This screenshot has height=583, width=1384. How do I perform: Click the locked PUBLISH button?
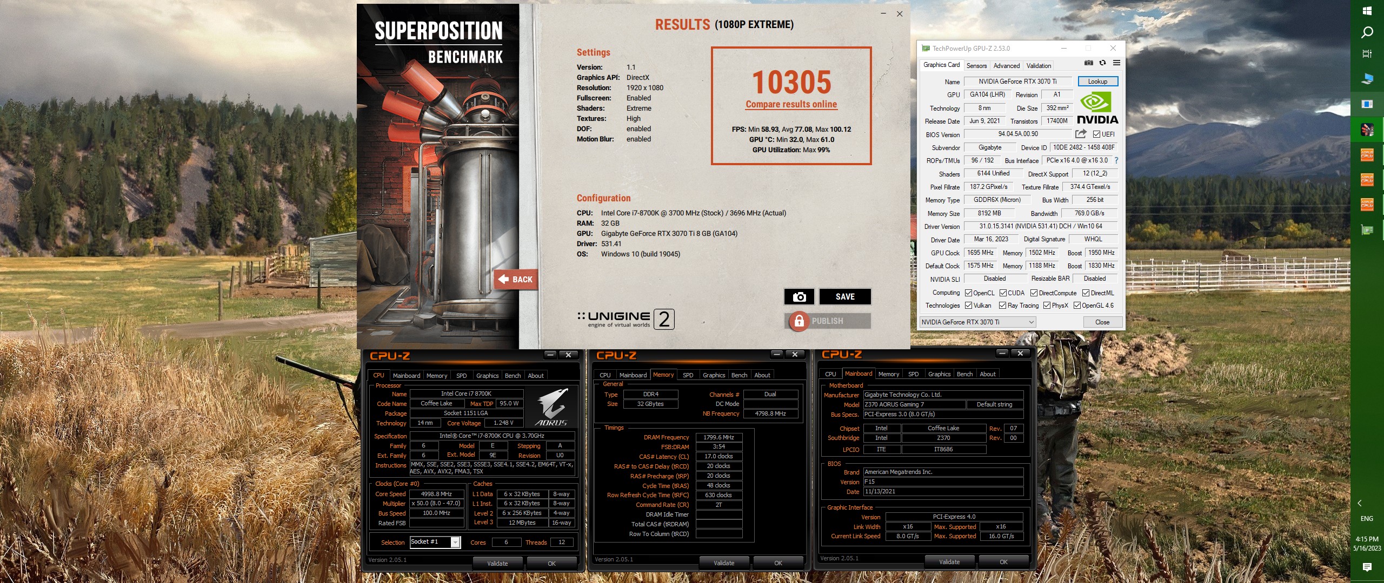pos(828,321)
